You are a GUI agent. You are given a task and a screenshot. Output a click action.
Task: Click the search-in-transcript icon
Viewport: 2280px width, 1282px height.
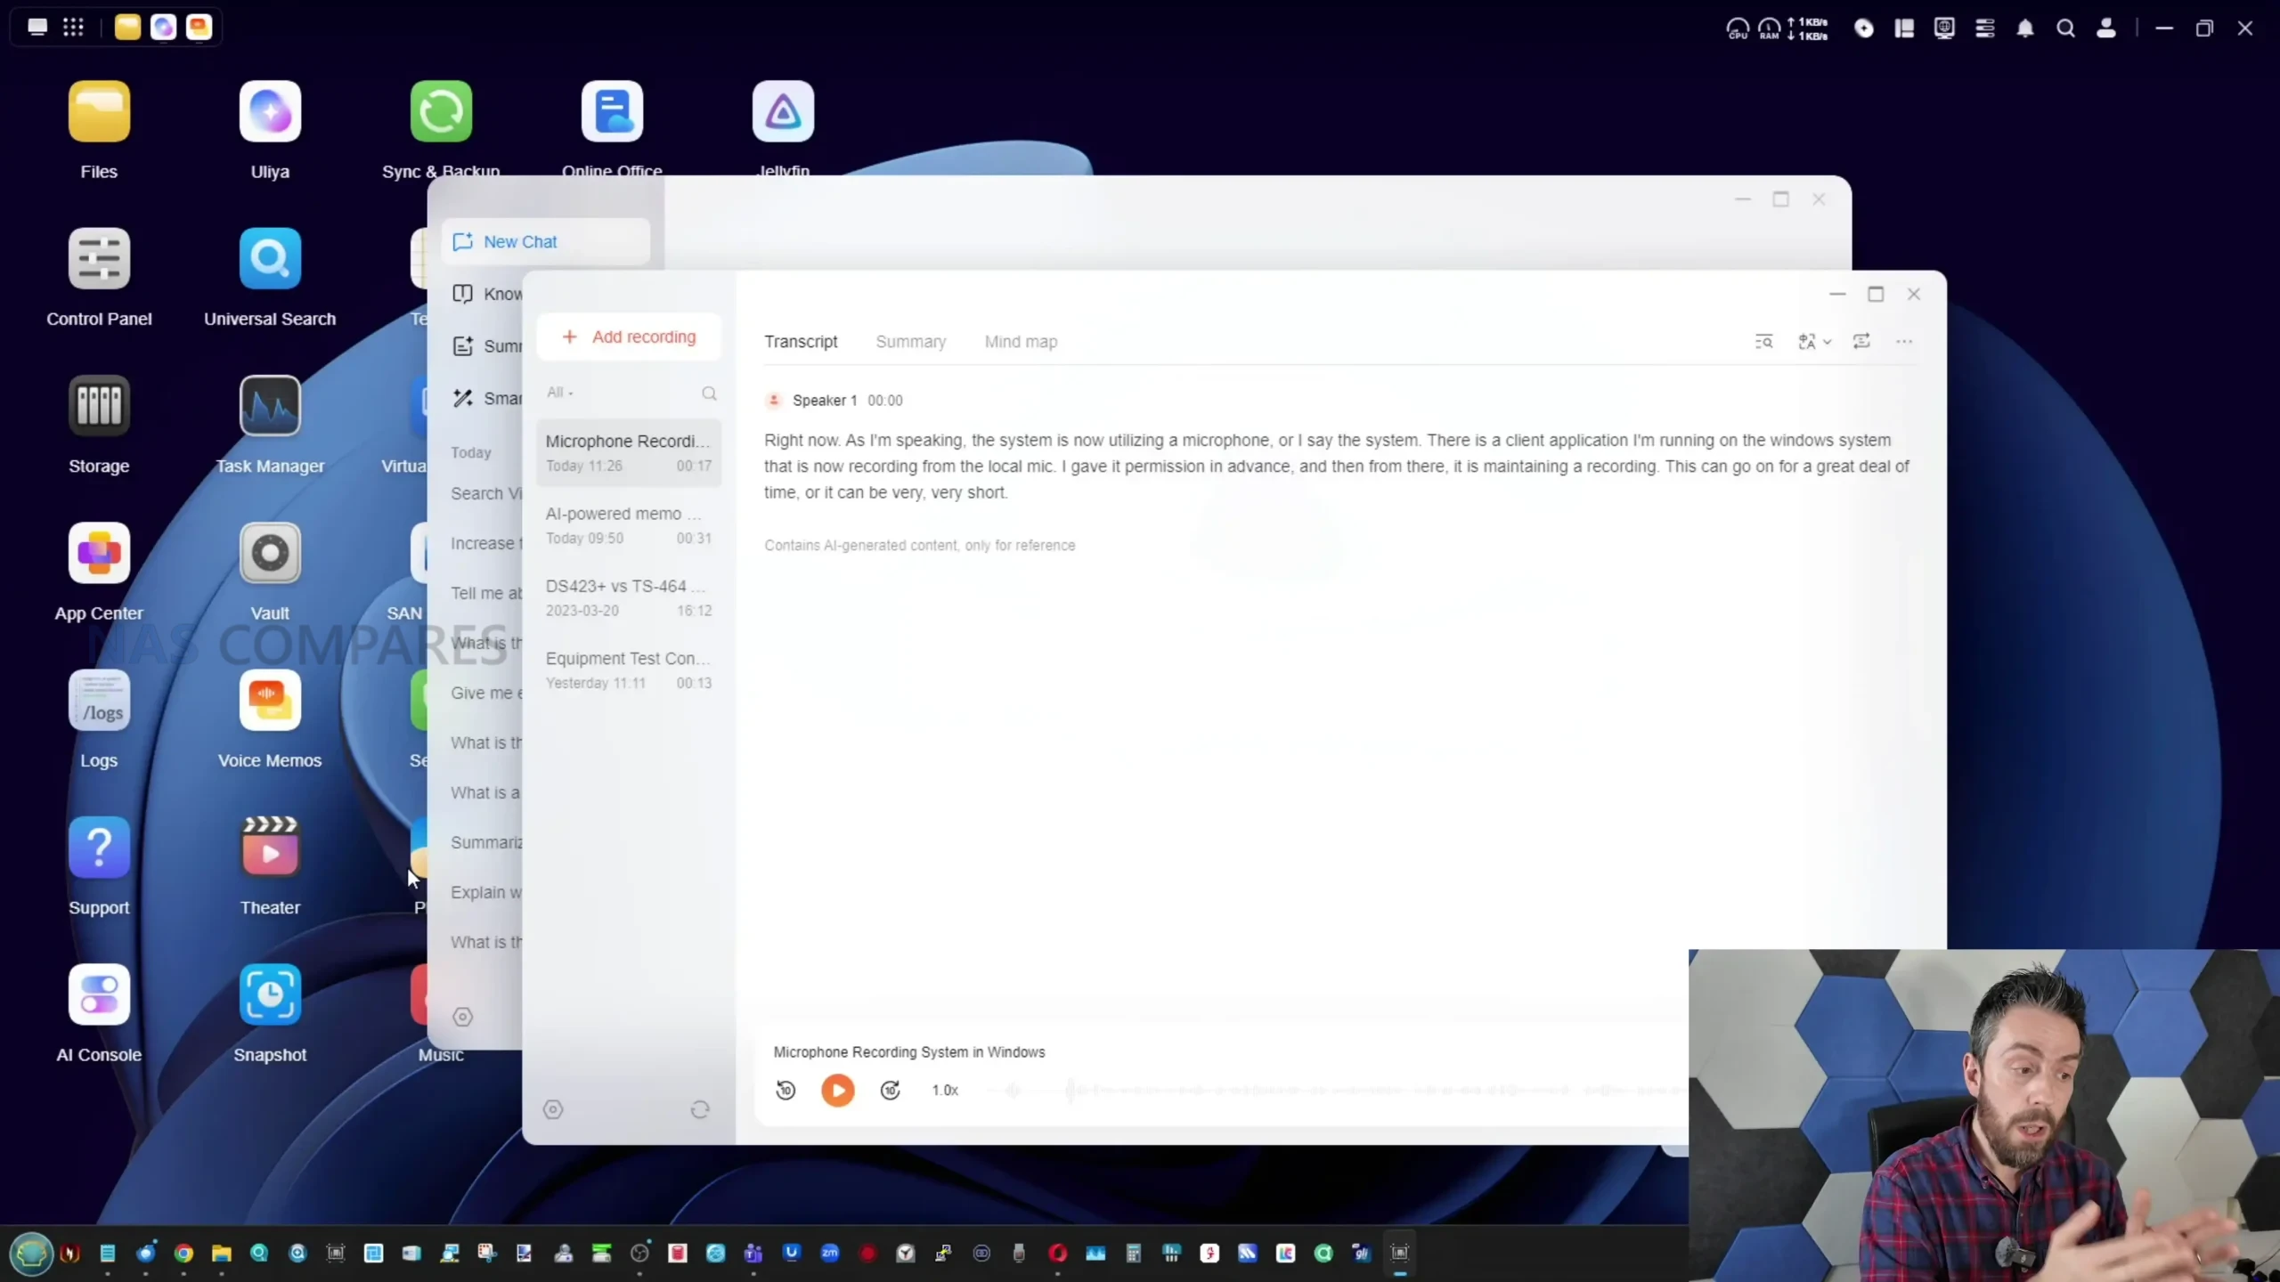point(1763,342)
